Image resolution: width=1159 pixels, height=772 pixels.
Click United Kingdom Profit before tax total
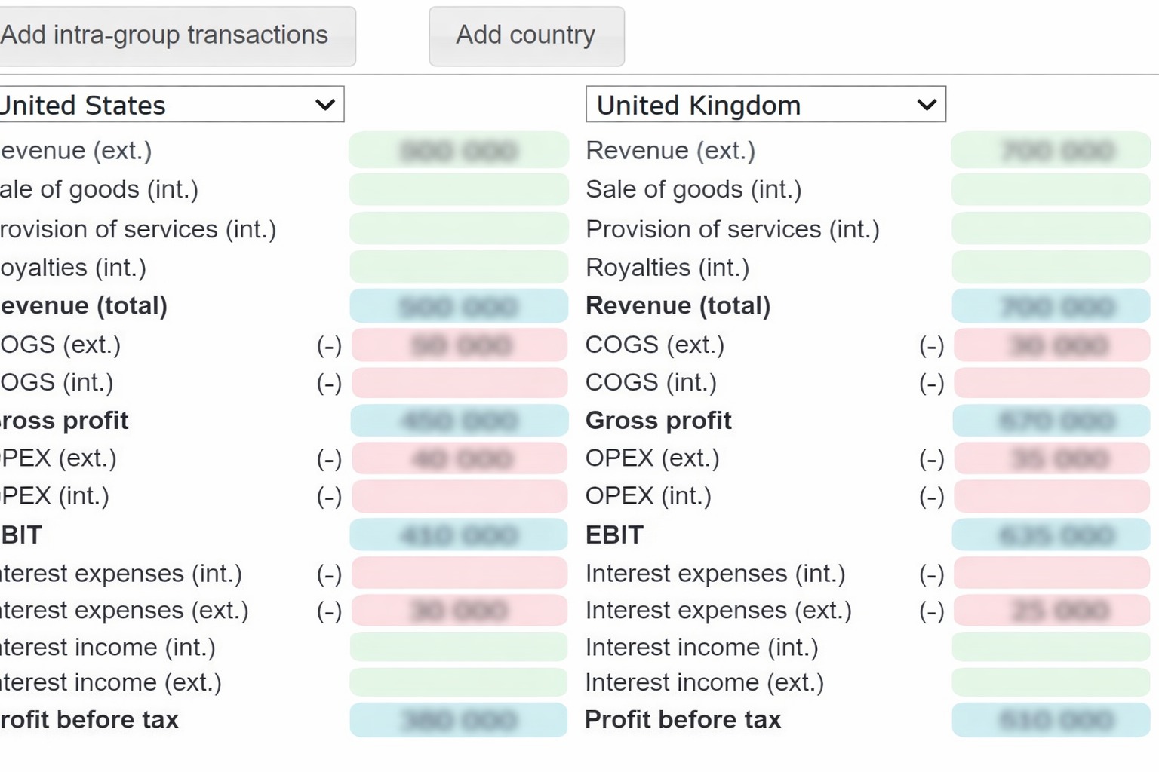(x=1051, y=720)
